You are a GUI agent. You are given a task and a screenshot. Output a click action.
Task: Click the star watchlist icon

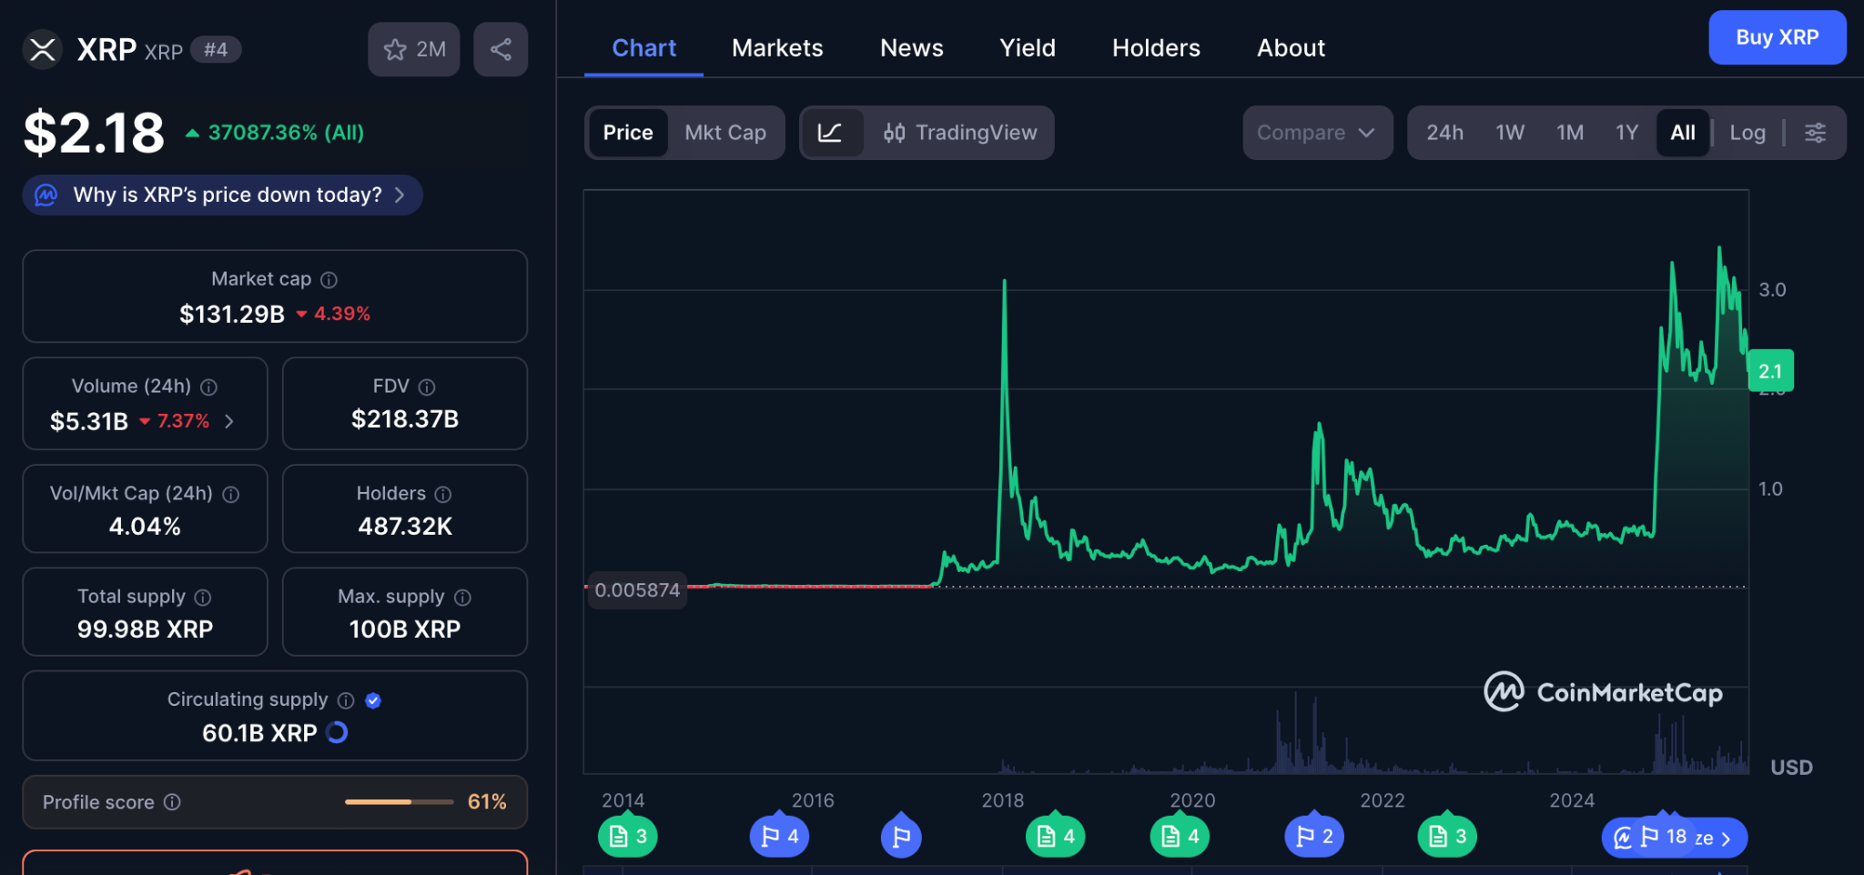395,49
